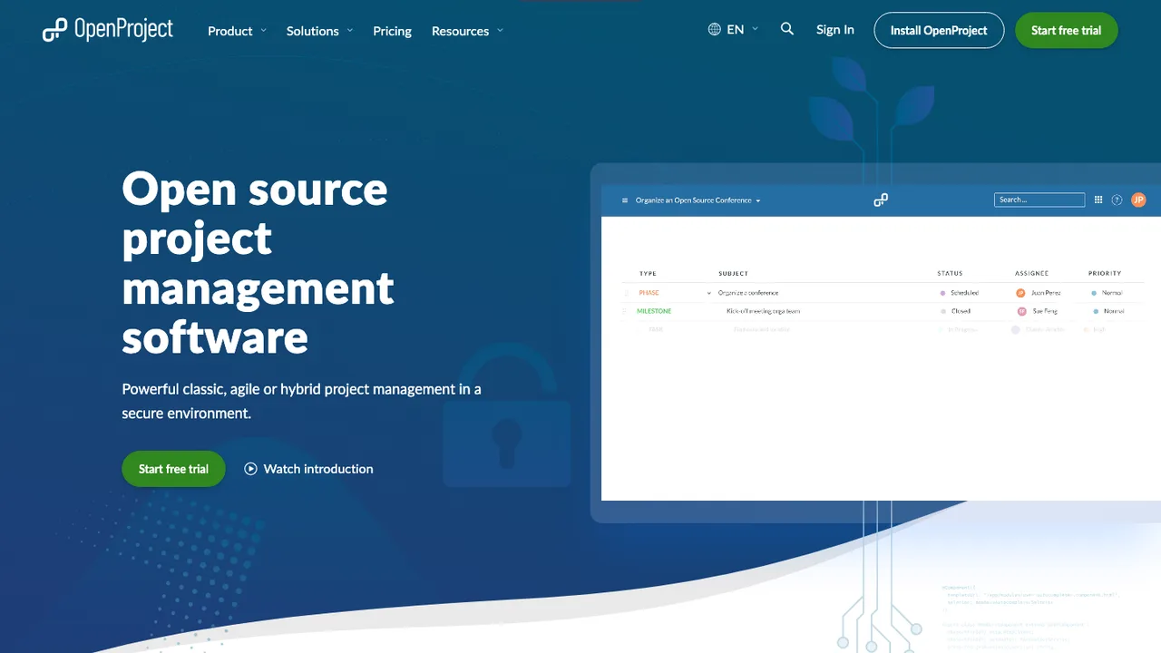Click the OpenProject logo in app preview
This screenshot has width=1161, height=653.
881,200
